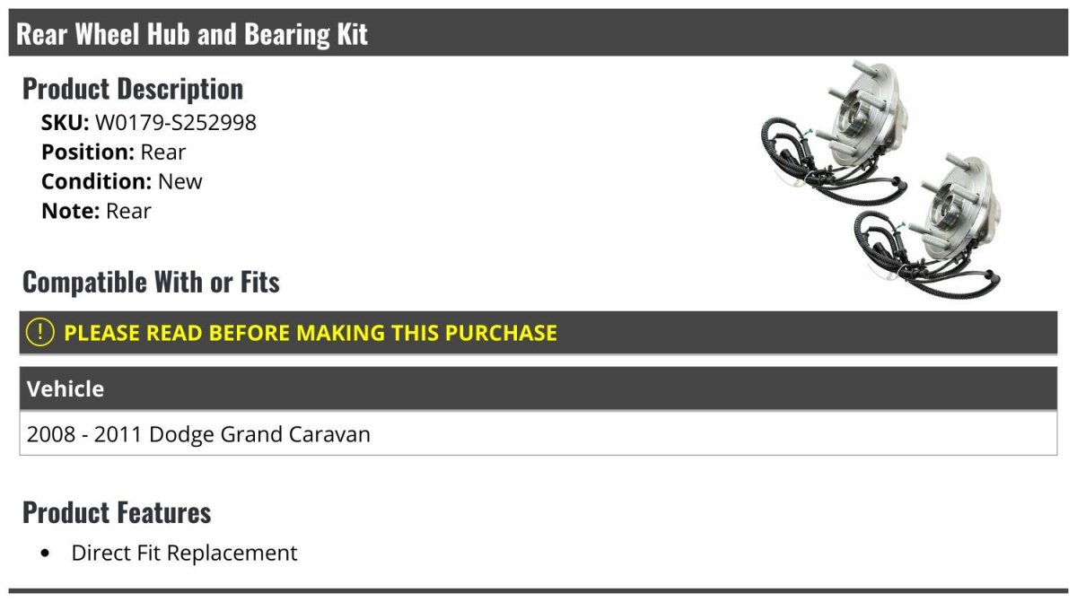Click the bold Note label

(x=71, y=211)
